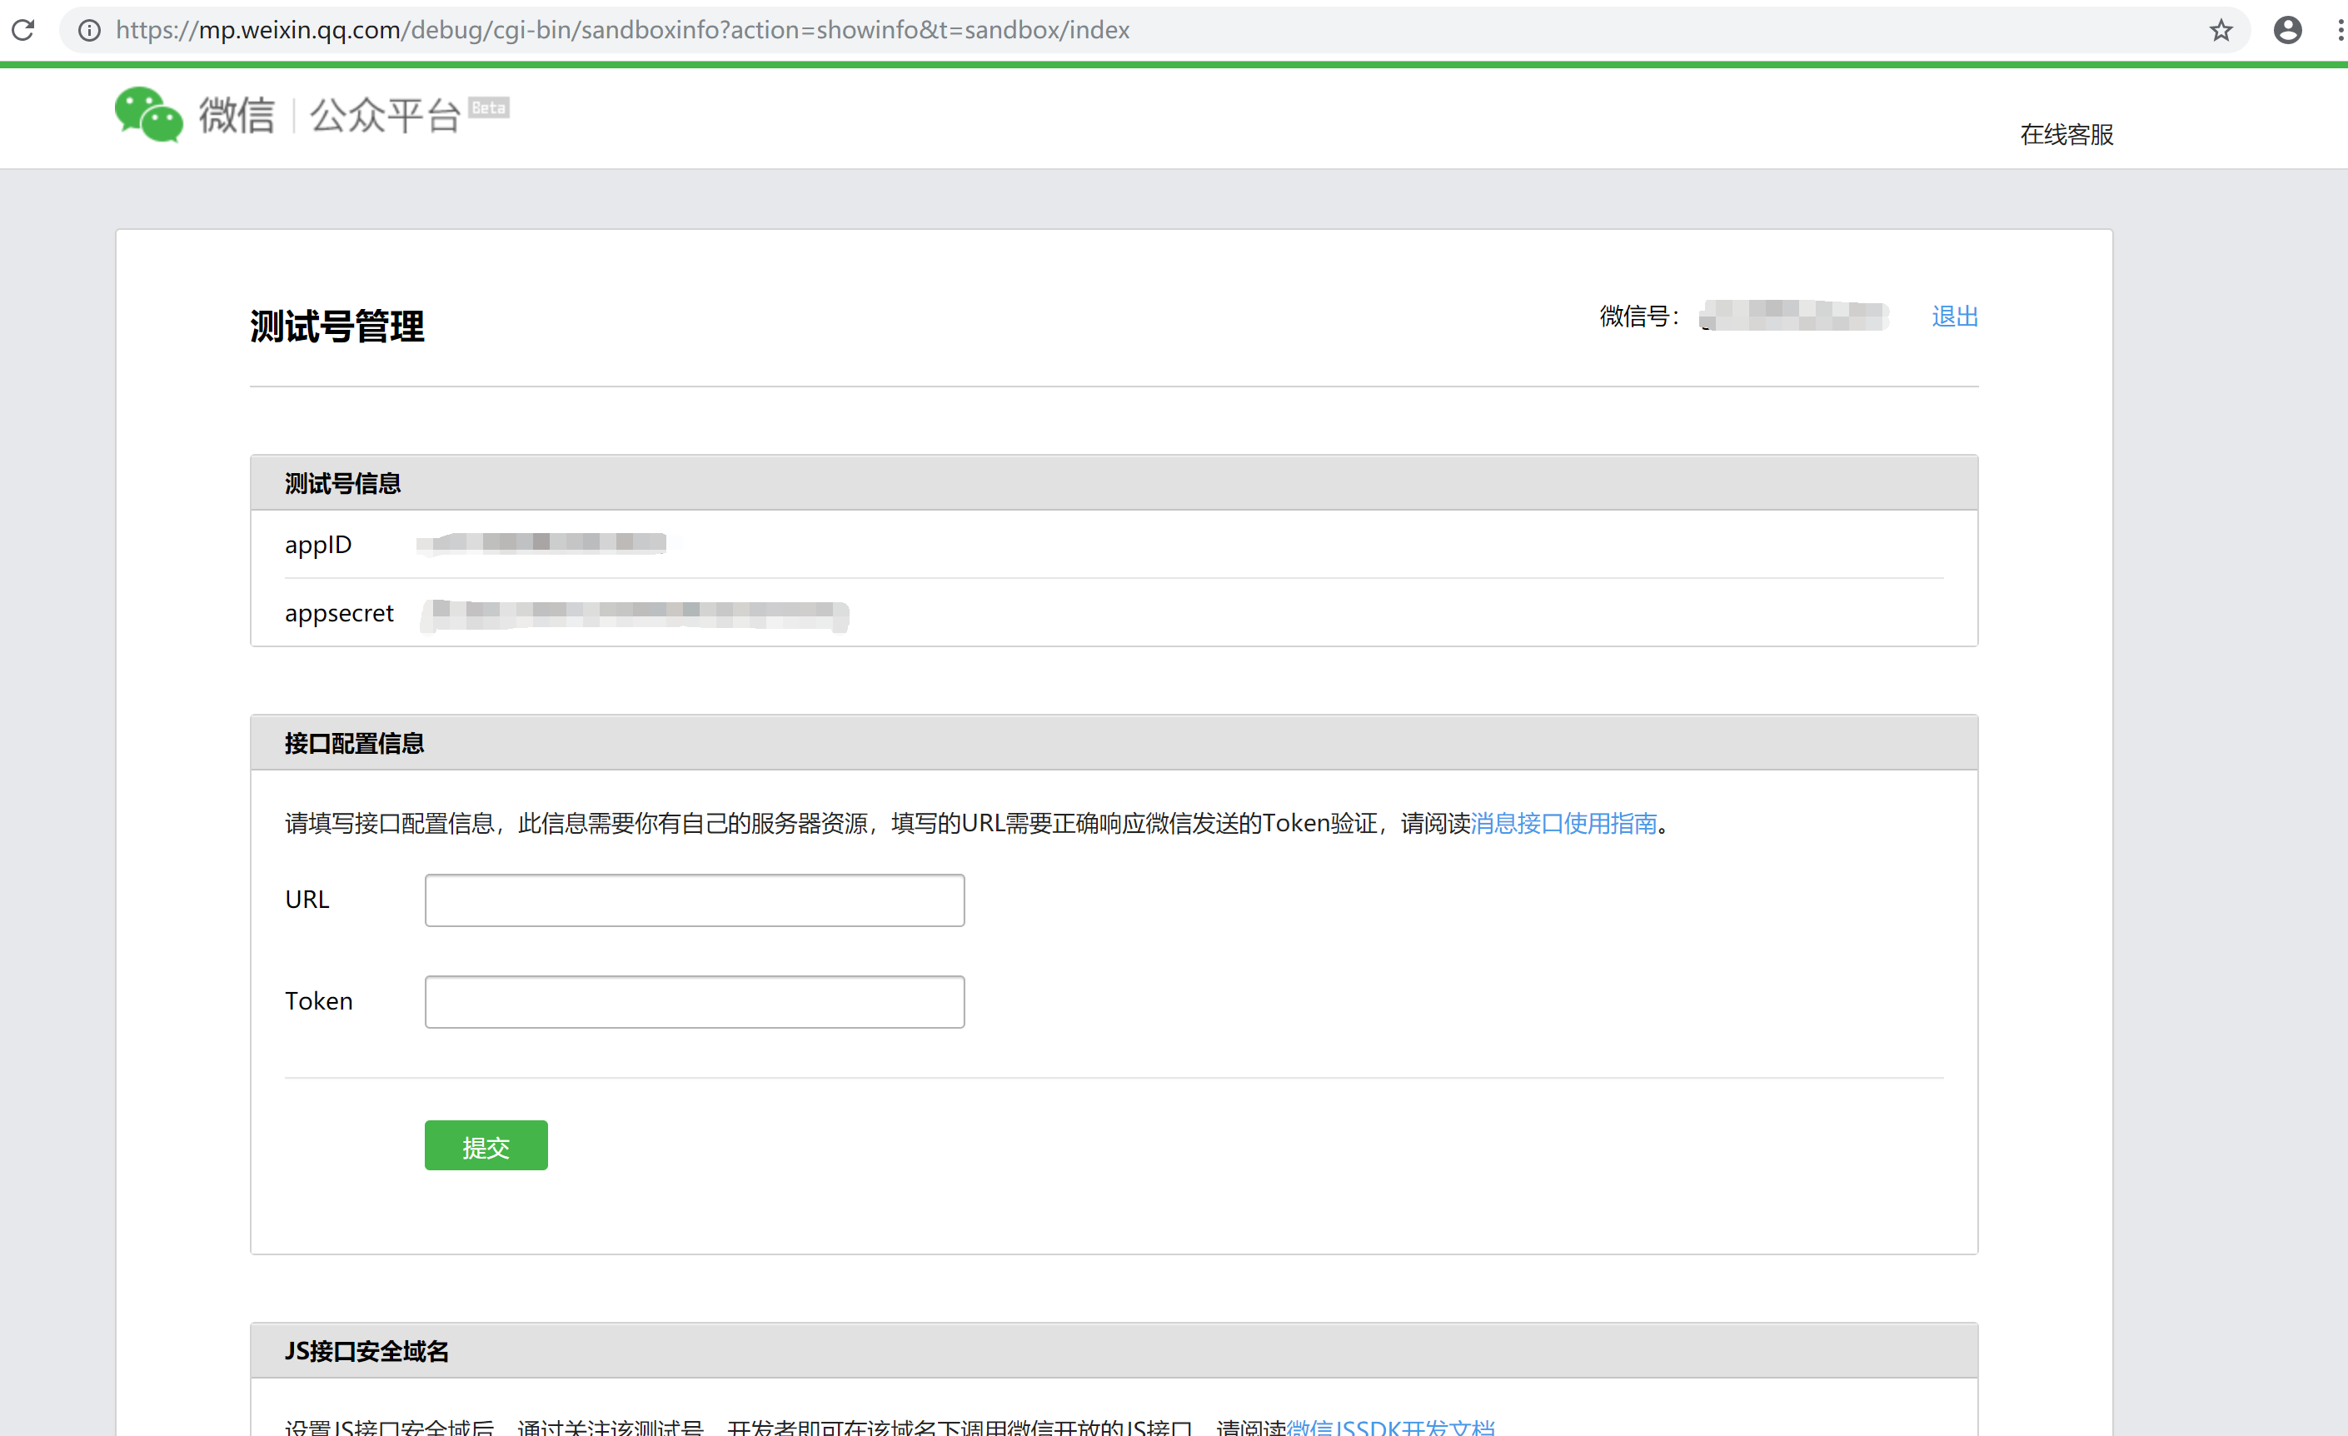Click the 微信 公众平台 title text
2348x1436 pixels.
(x=330, y=115)
